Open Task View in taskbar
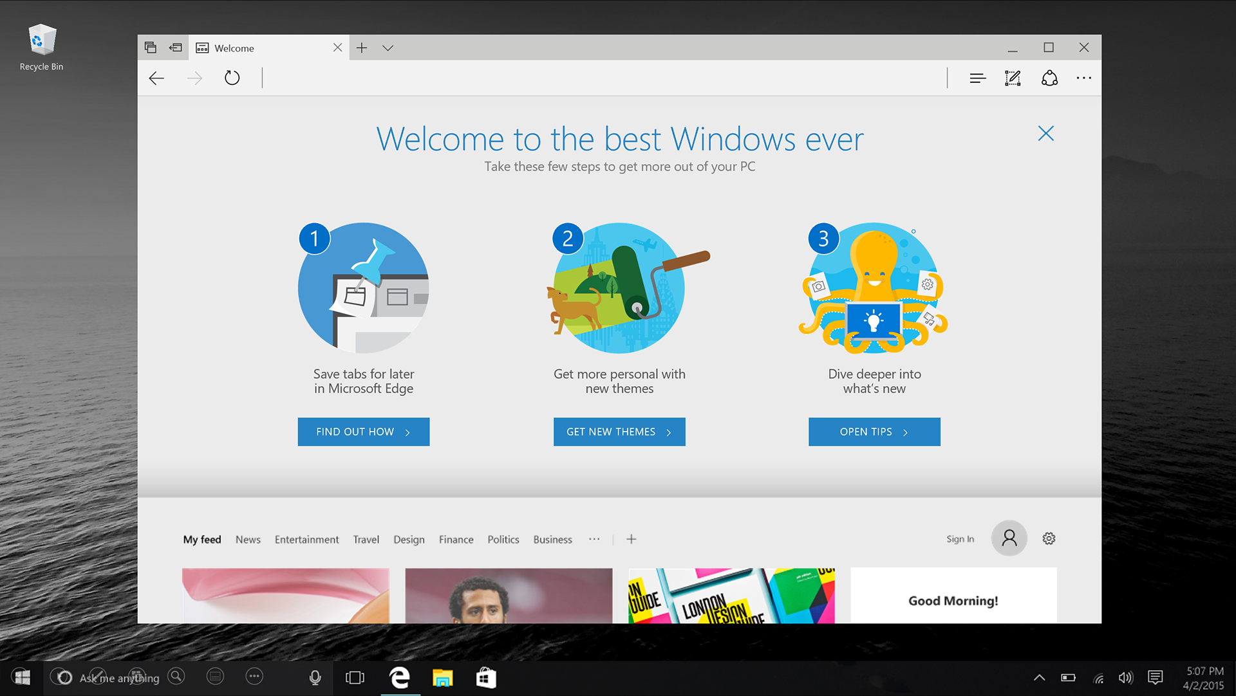The height and width of the screenshot is (696, 1236). [355, 678]
